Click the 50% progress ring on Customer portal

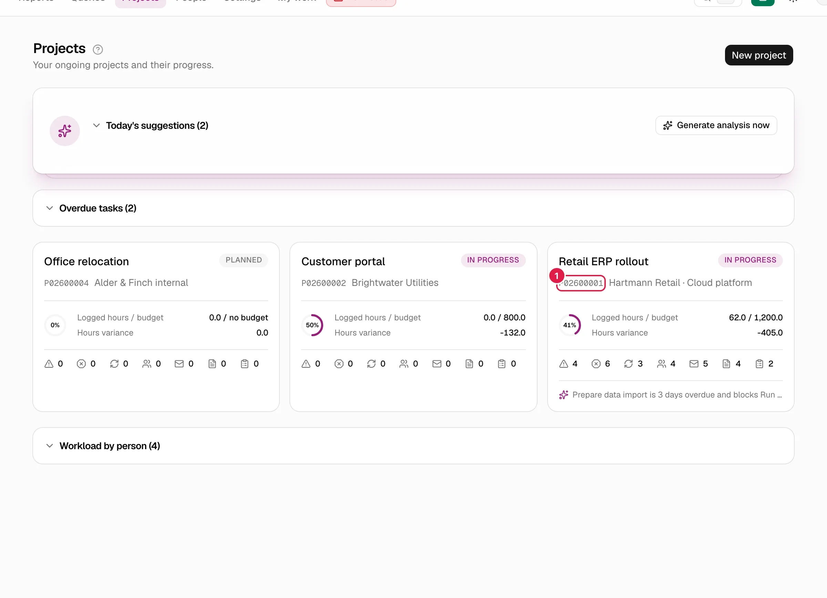point(312,325)
